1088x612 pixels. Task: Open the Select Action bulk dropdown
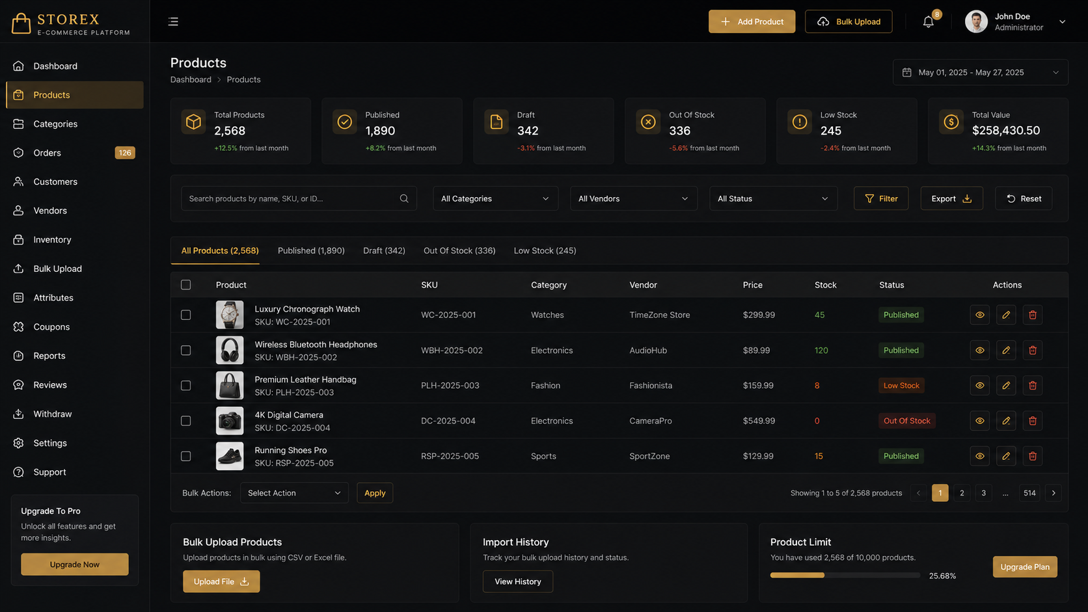point(294,493)
